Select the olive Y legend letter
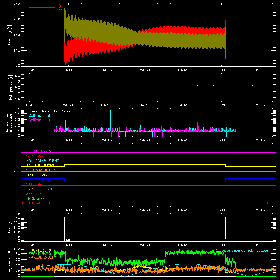The image size is (280, 280). [x=61, y=11]
